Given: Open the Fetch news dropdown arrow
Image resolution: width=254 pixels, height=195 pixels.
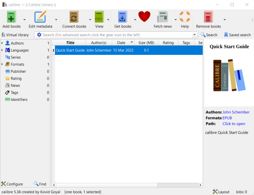Looking at the screenshot, I should coord(176,20).
